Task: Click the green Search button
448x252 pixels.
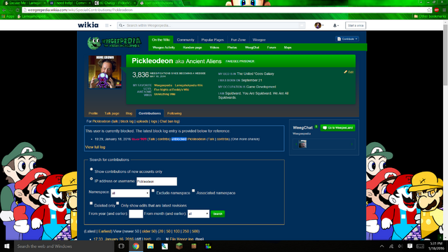Action: (218, 213)
